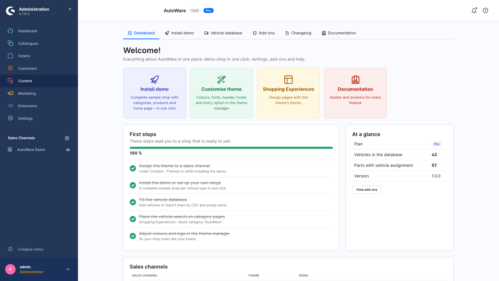Viewport: 499px width, 281px height.
Task: Toggle checkmark for Adjust colours and logo
Action: pos(133,236)
